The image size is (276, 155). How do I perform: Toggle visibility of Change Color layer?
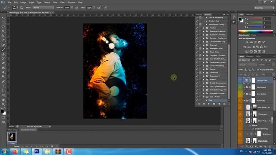tap(240, 81)
